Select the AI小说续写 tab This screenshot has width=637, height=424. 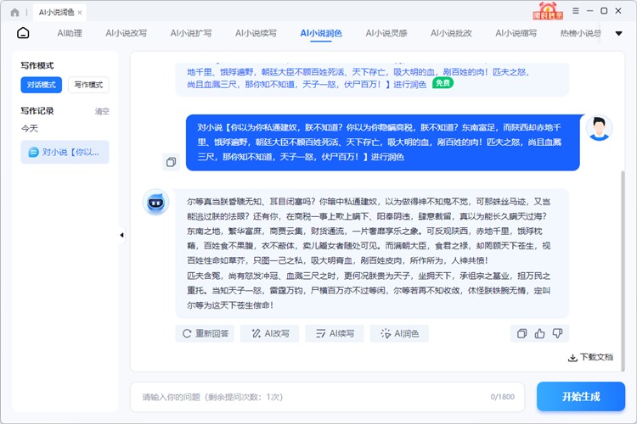pos(256,33)
